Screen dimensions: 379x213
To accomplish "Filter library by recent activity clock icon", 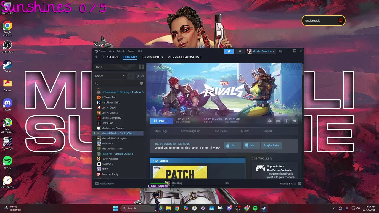I will click(x=137, y=76).
